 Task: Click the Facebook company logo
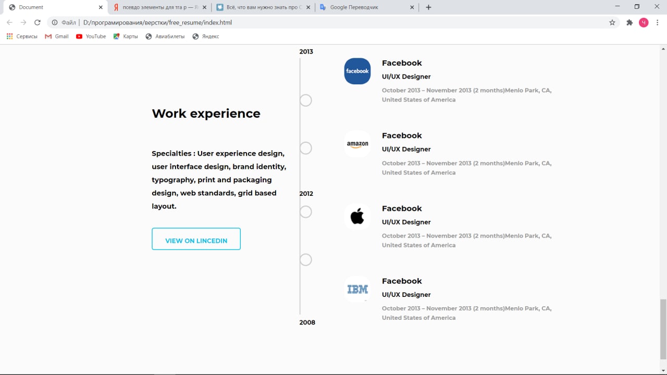tap(357, 71)
